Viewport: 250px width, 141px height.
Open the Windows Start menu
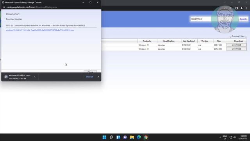click(x=104, y=137)
